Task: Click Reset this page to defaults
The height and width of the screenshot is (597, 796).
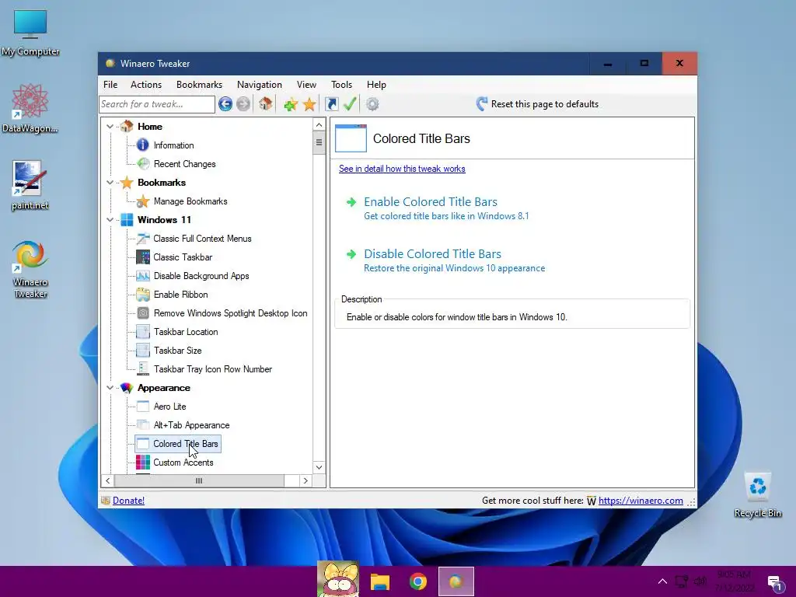Action: point(538,104)
